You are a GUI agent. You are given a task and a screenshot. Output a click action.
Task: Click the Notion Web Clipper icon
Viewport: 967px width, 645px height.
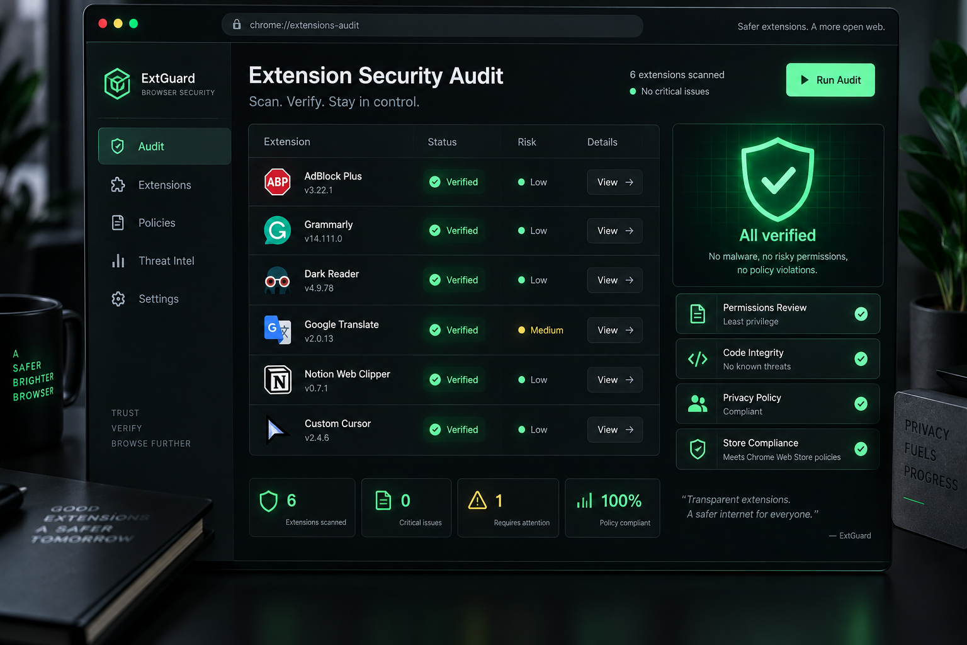278,380
